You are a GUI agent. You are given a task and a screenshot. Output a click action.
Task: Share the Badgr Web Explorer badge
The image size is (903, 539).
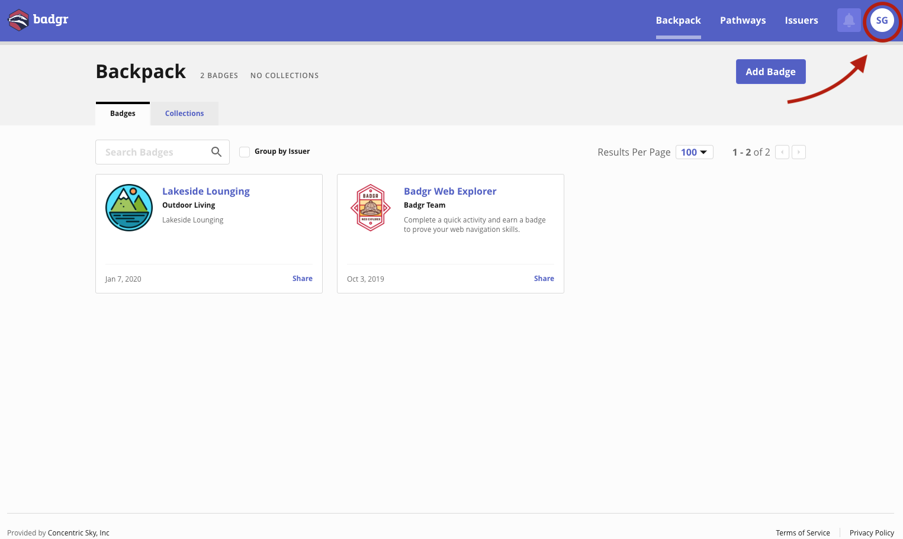tap(544, 279)
